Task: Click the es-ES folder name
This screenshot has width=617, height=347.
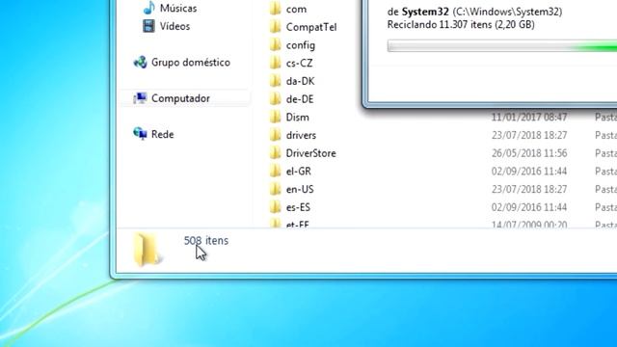Action: [298, 208]
